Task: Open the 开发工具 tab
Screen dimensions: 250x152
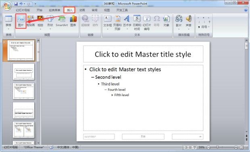Action: [x=122, y=10]
